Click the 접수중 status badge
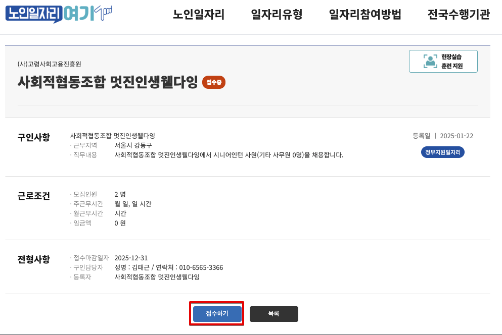Screen dimensions: 502x335 click(x=213, y=82)
